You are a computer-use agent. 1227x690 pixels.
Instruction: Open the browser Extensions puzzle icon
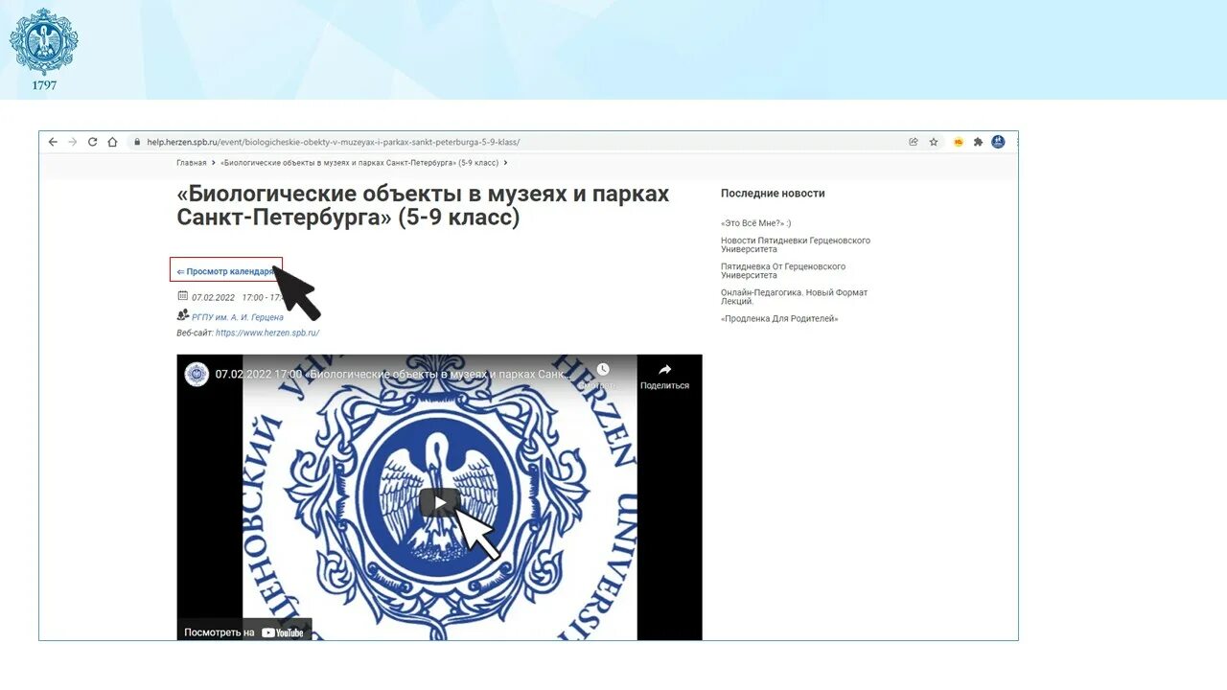[x=977, y=141]
